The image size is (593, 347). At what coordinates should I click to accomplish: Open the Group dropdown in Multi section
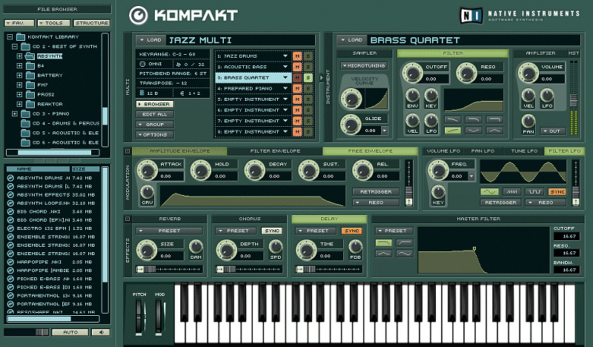point(155,125)
